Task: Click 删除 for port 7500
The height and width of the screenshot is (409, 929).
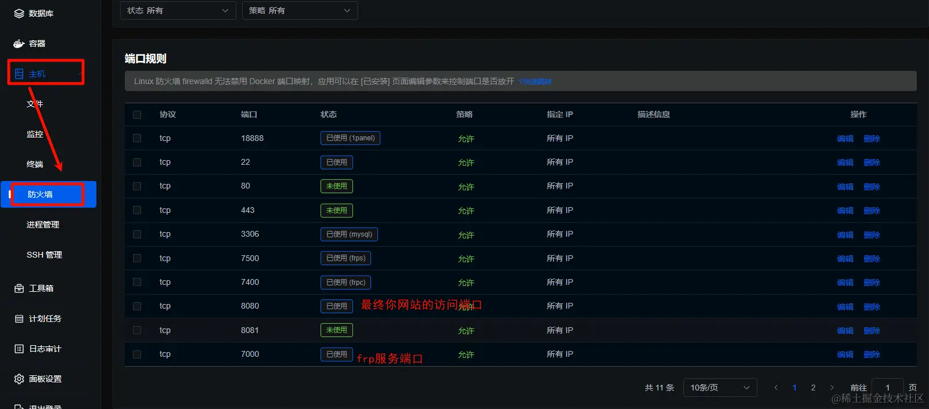Action: pyautogui.click(x=872, y=259)
